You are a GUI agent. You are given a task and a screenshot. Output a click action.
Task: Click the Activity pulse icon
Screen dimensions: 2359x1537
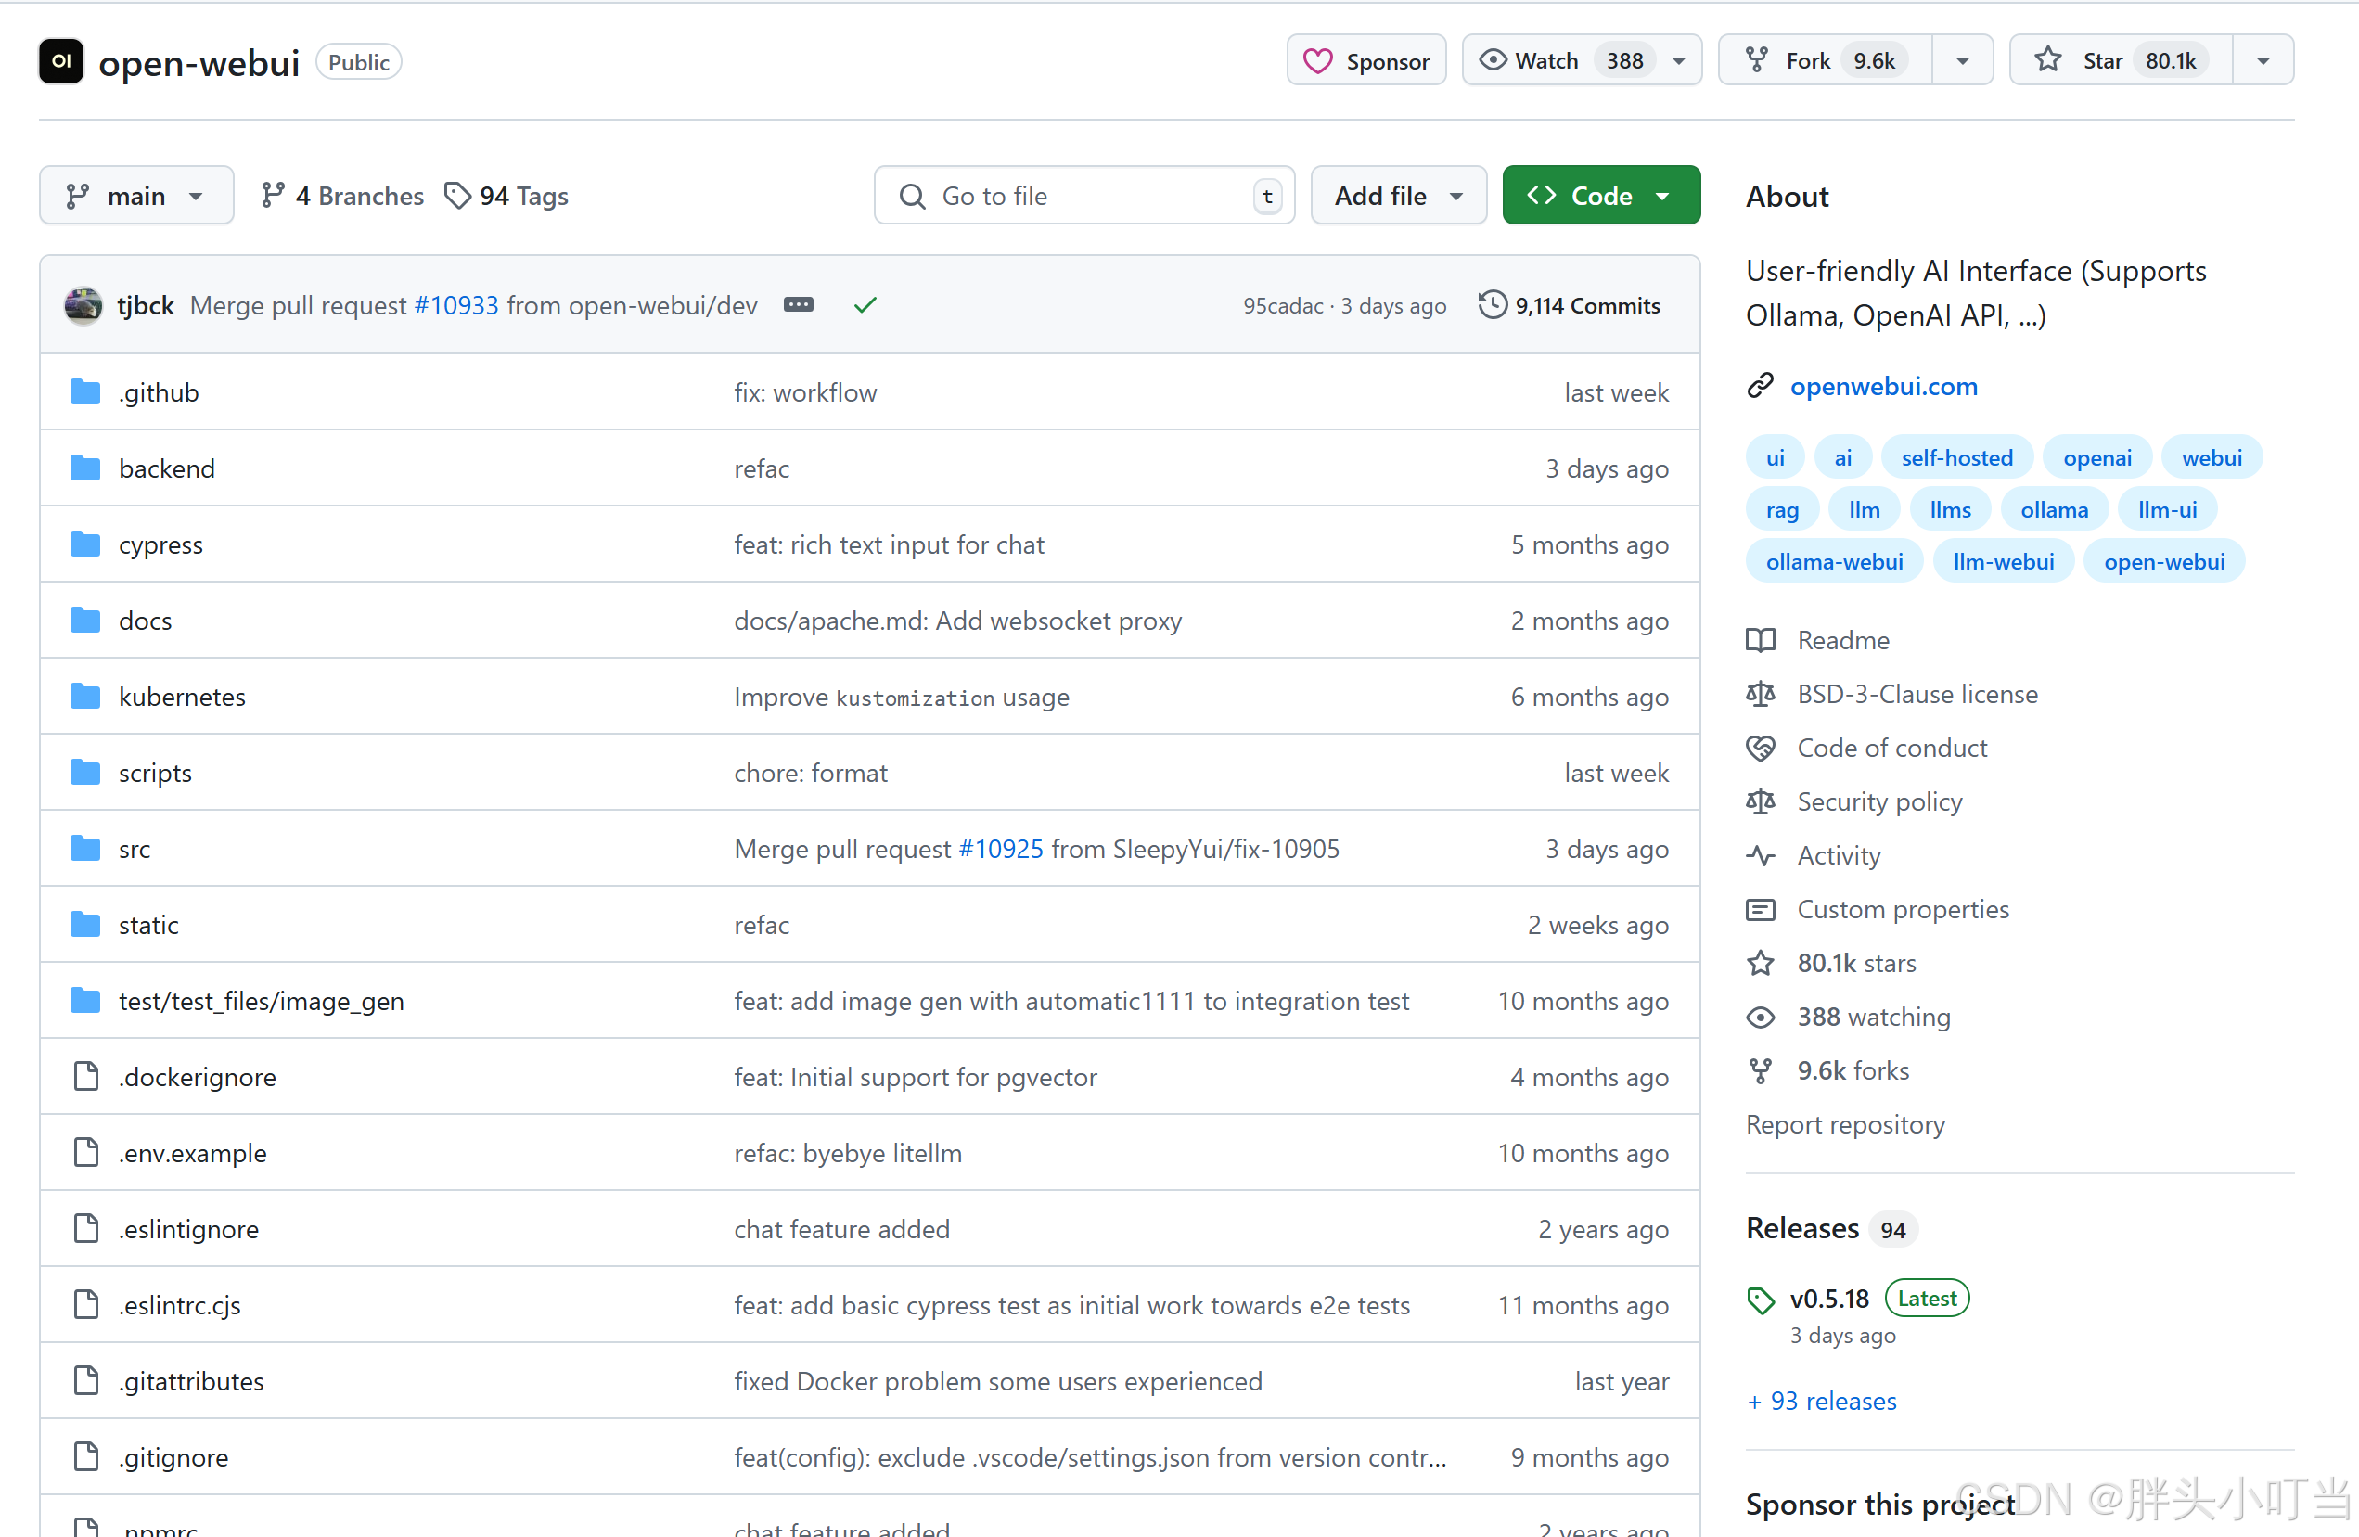click(1761, 855)
